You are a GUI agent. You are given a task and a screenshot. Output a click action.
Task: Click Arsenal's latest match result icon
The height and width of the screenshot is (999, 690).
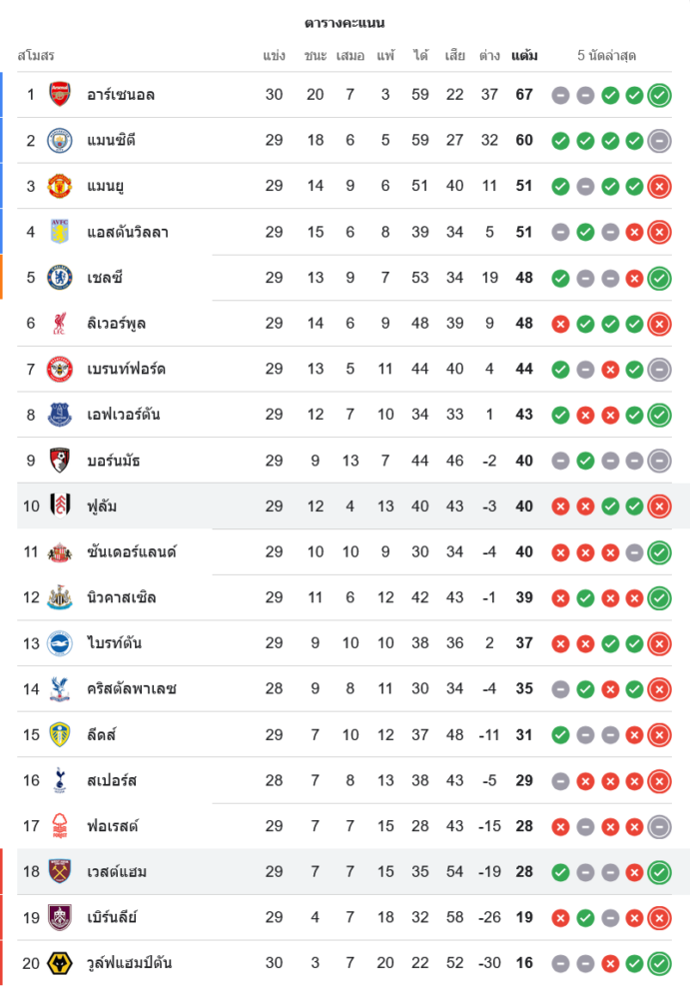659,96
